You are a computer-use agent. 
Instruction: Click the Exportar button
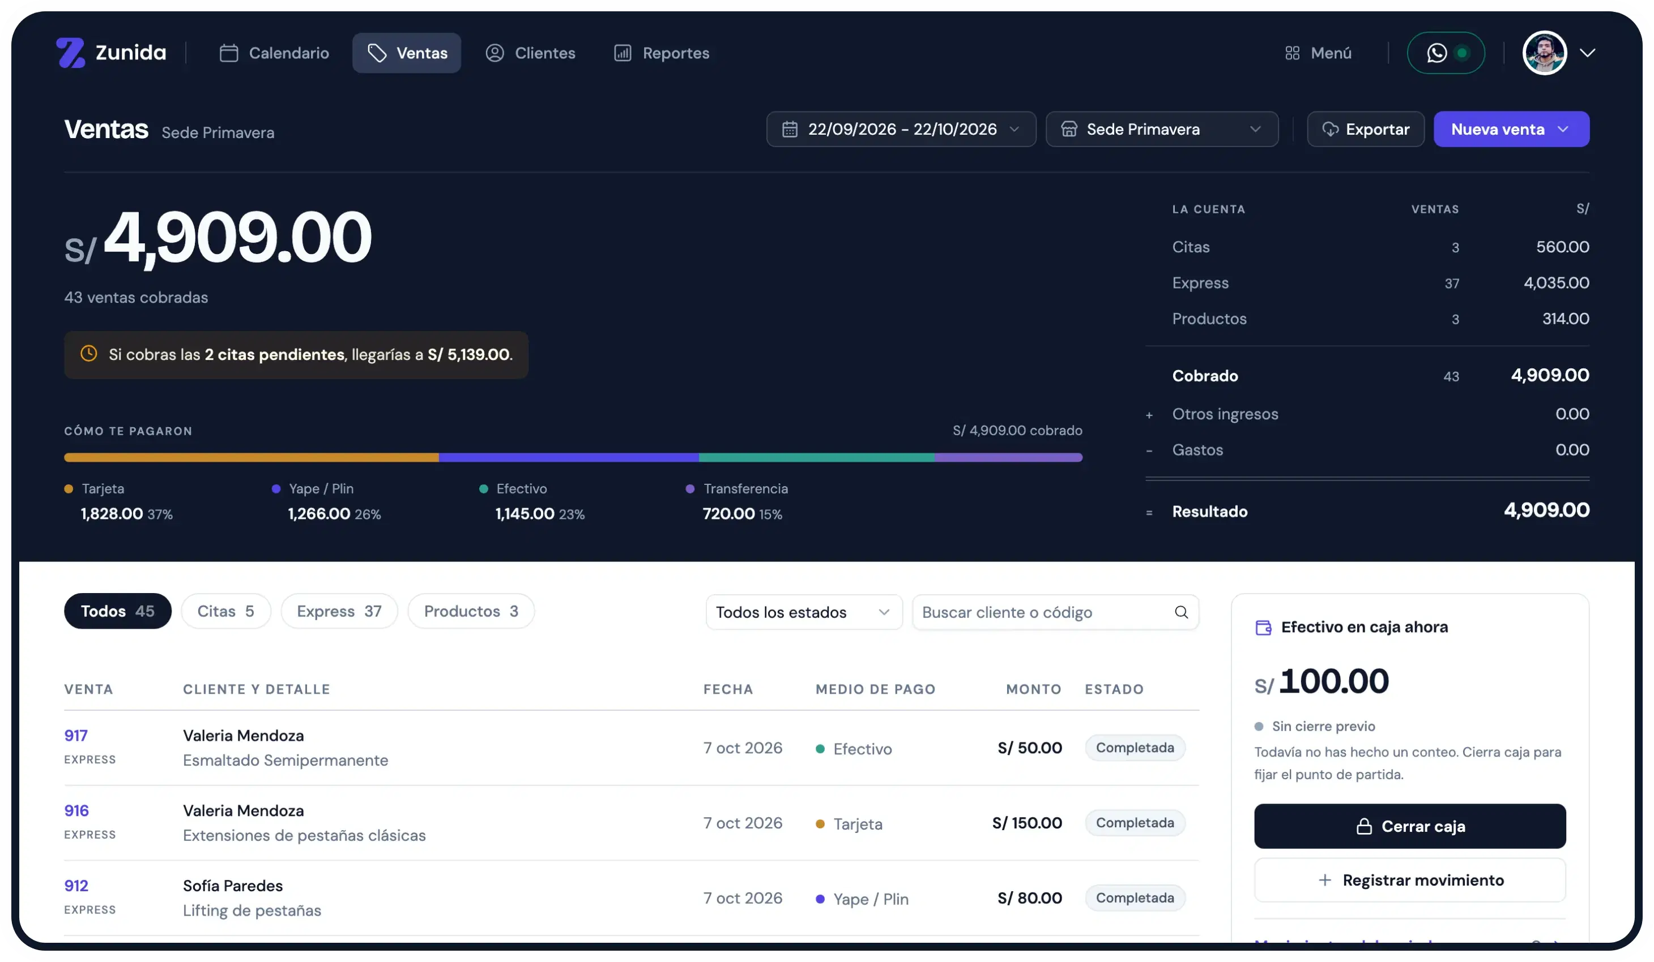(x=1365, y=129)
